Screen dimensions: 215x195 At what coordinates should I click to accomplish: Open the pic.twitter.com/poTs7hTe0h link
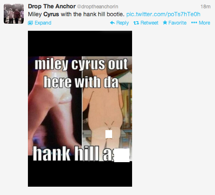(163, 14)
